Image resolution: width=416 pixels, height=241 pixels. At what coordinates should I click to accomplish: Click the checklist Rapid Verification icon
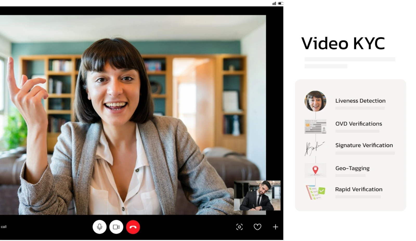tap(315, 192)
